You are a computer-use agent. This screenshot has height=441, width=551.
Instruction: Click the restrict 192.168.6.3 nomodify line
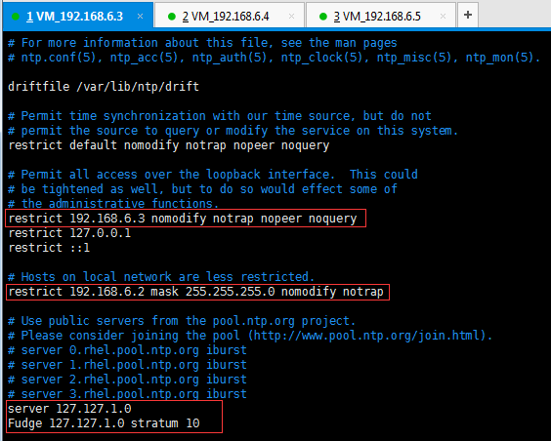coord(183,219)
